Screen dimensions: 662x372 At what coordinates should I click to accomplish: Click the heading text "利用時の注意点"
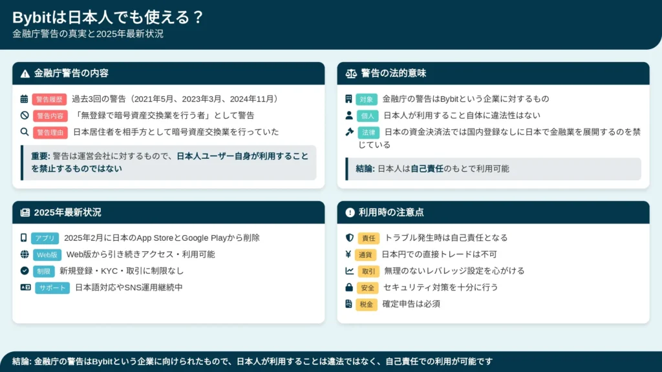tap(391, 212)
